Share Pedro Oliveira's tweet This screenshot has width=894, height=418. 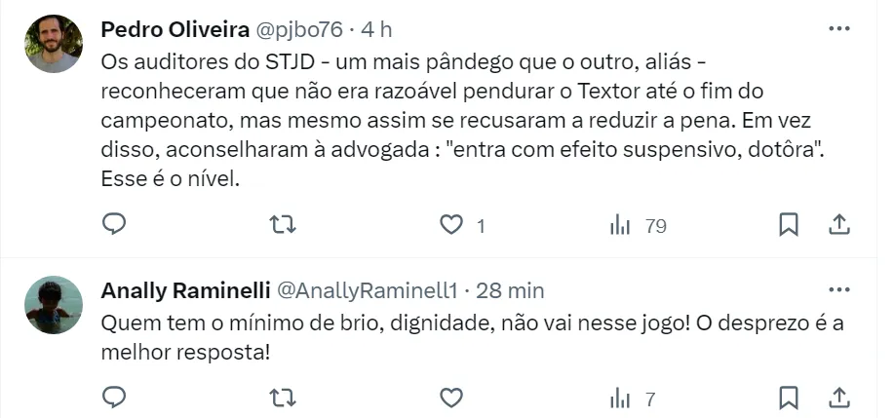pos(838,225)
